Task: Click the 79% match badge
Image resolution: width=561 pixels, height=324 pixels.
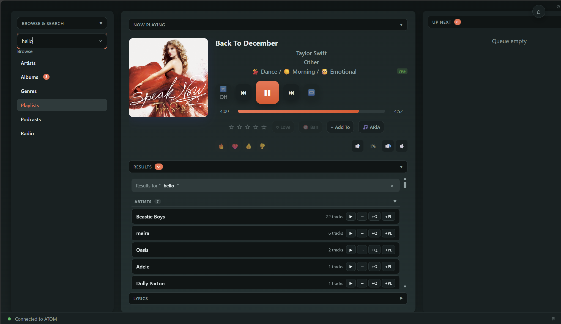Action: pos(402,71)
